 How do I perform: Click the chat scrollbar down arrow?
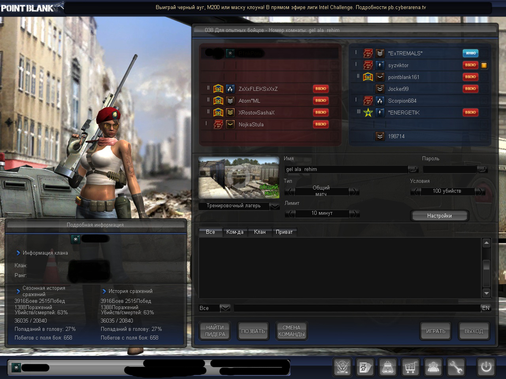pyautogui.click(x=487, y=293)
